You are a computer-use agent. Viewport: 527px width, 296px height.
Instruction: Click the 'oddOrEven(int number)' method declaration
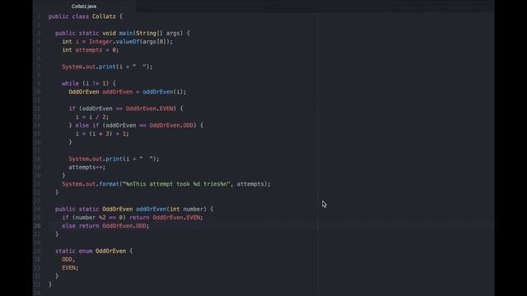(x=134, y=209)
